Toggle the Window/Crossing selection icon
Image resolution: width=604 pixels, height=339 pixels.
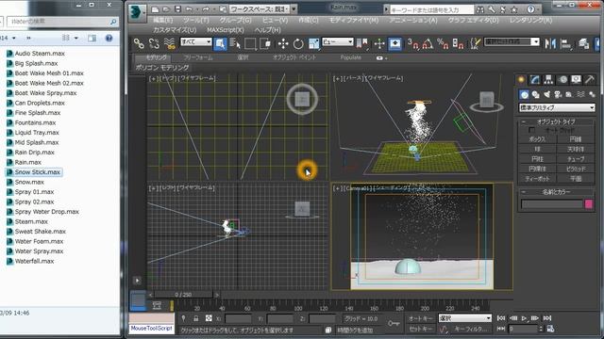tap(265, 43)
